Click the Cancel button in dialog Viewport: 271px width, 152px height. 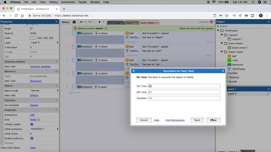[x=144, y=120]
